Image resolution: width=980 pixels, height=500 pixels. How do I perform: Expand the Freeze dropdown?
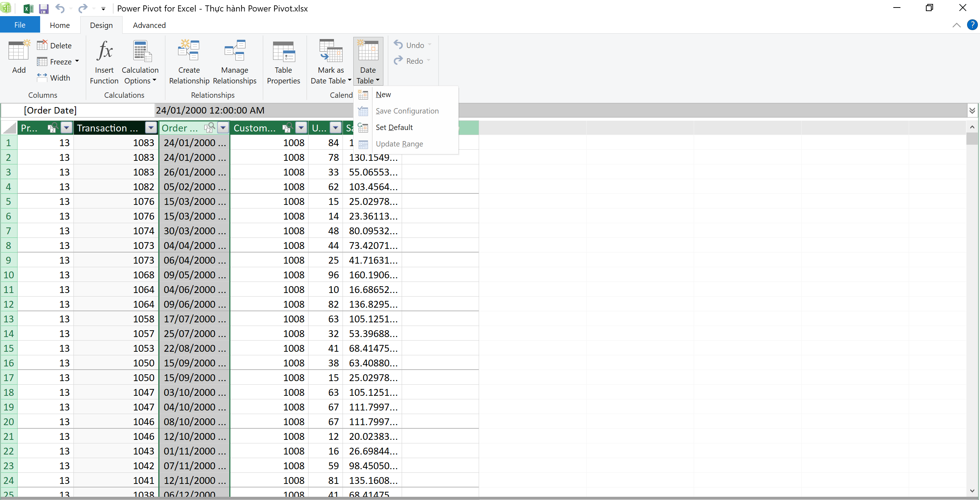[77, 61]
